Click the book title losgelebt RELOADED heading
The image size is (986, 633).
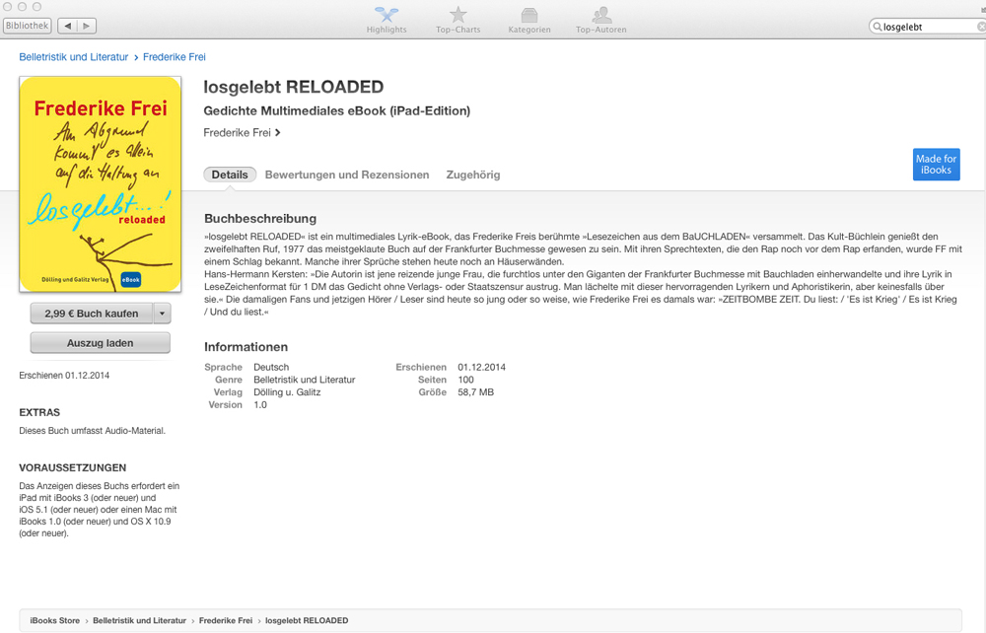293,87
